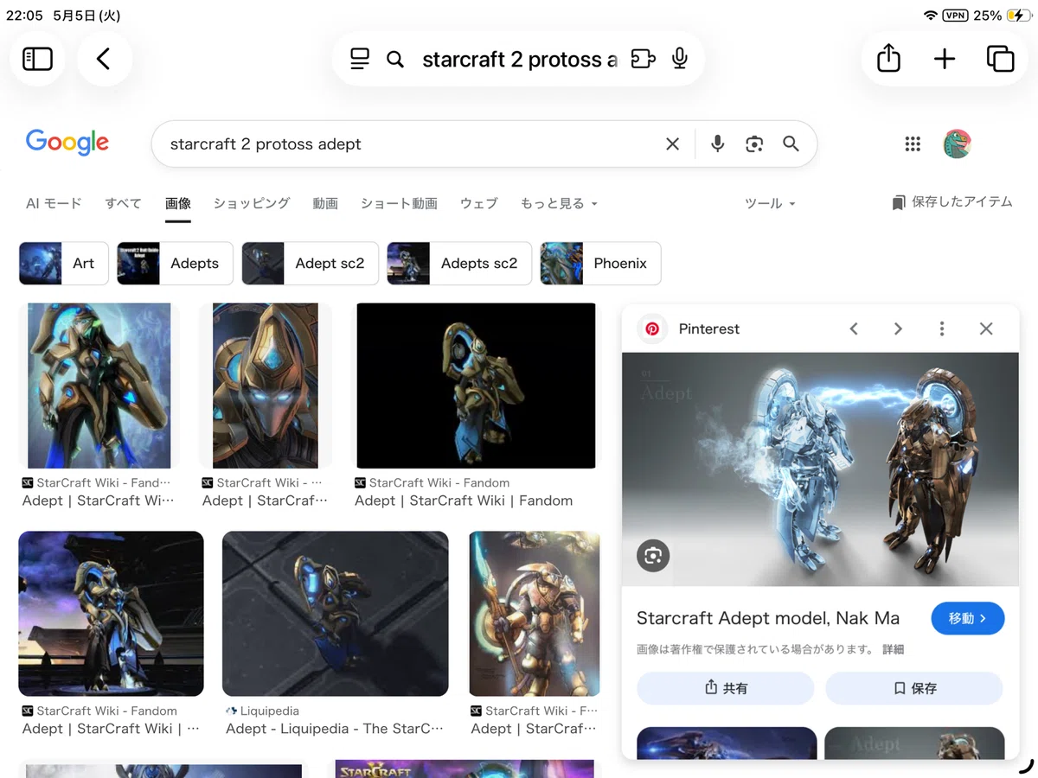The height and width of the screenshot is (778, 1038).
Task: Switch to the AI モード tab
Action: pyautogui.click(x=54, y=204)
